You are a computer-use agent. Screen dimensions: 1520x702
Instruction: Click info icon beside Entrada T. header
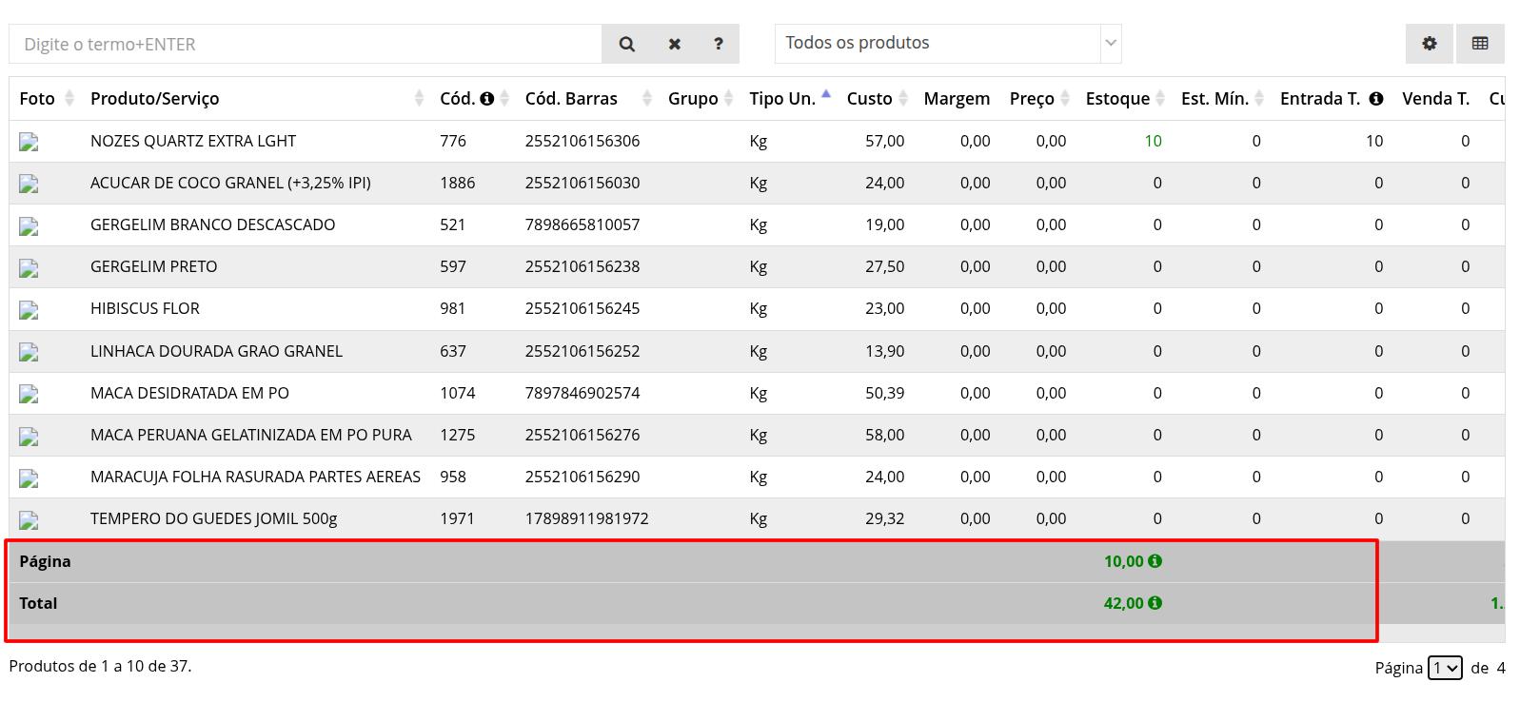click(1375, 99)
